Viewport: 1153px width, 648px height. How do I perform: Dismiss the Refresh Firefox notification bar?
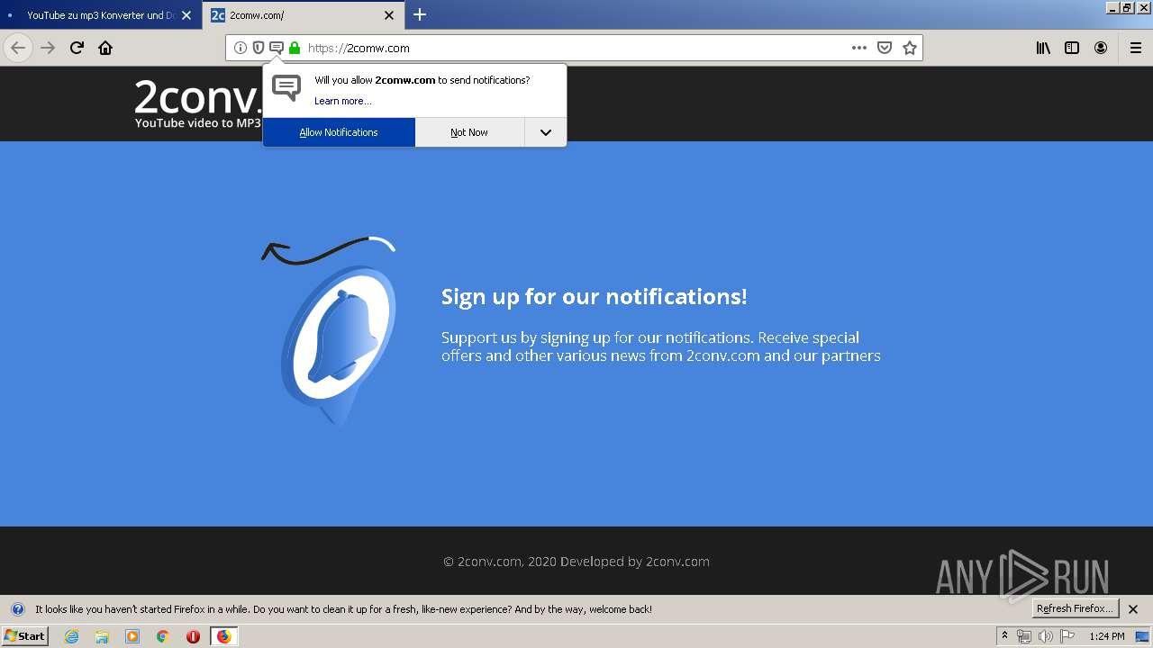coord(1133,609)
